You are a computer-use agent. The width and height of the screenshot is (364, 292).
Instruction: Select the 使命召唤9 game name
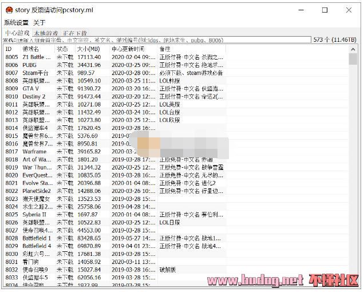click(35, 270)
